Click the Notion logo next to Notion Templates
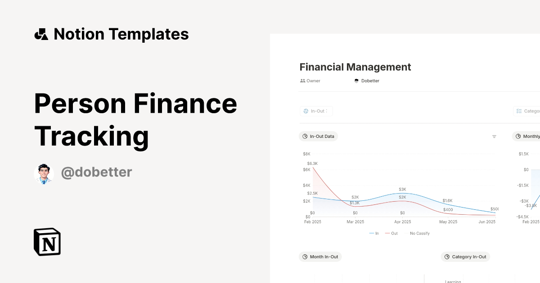 click(41, 34)
